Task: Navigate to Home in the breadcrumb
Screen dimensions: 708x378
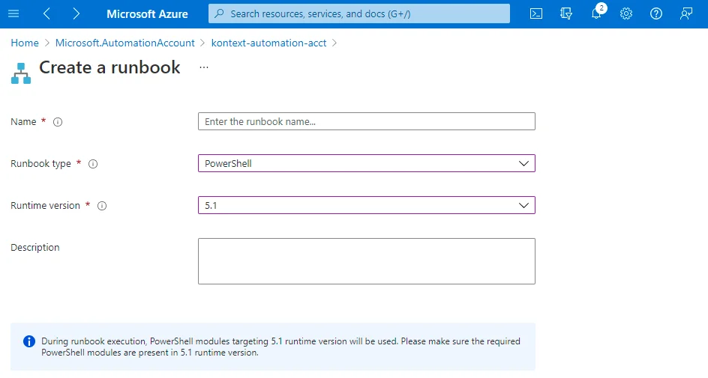Action: click(25, 43)
